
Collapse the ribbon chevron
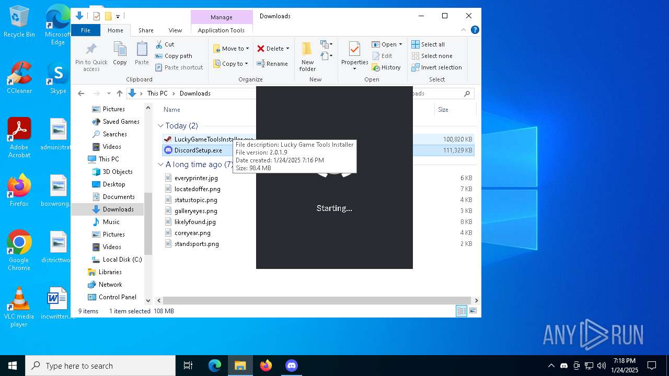point(465,30)
